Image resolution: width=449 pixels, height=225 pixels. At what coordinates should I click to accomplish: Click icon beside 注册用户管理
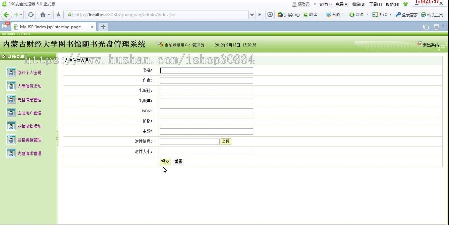(11, 112)
